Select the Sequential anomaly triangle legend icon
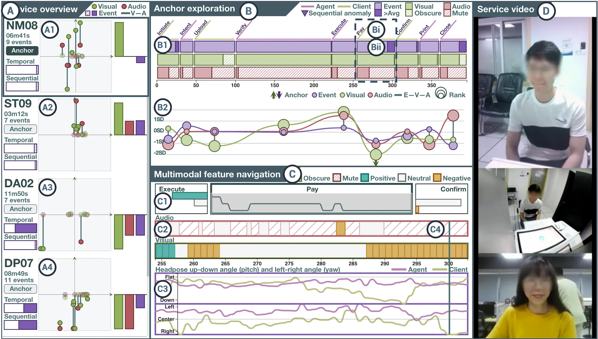Screen dimensions: 598x339 pos(305,13)
